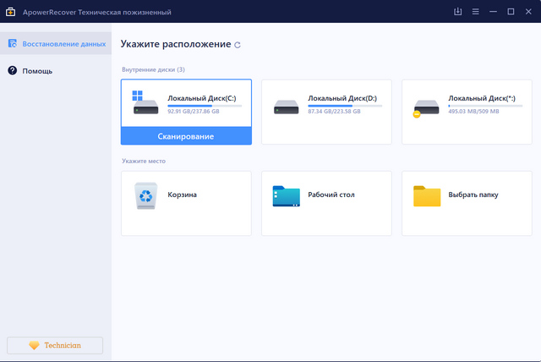Open the Помощь section

click(x=56, y=71)
